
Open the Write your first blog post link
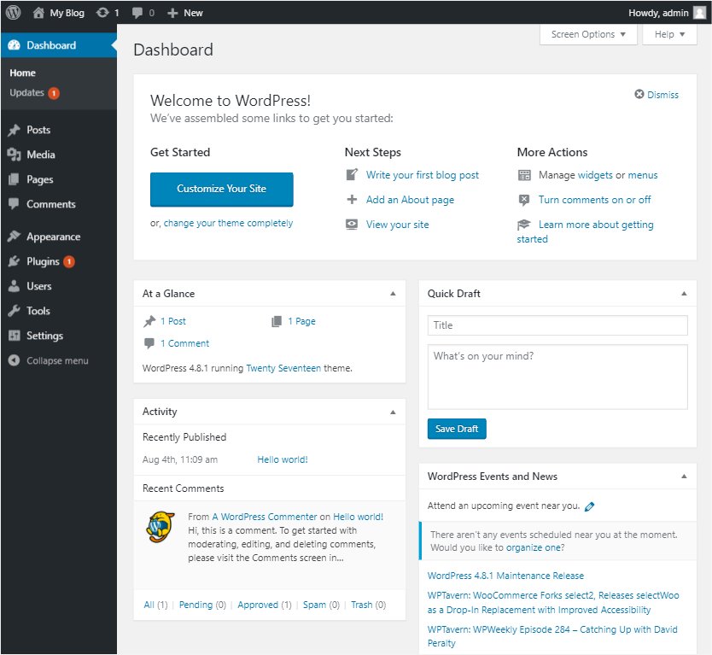[x=423, y=175]
